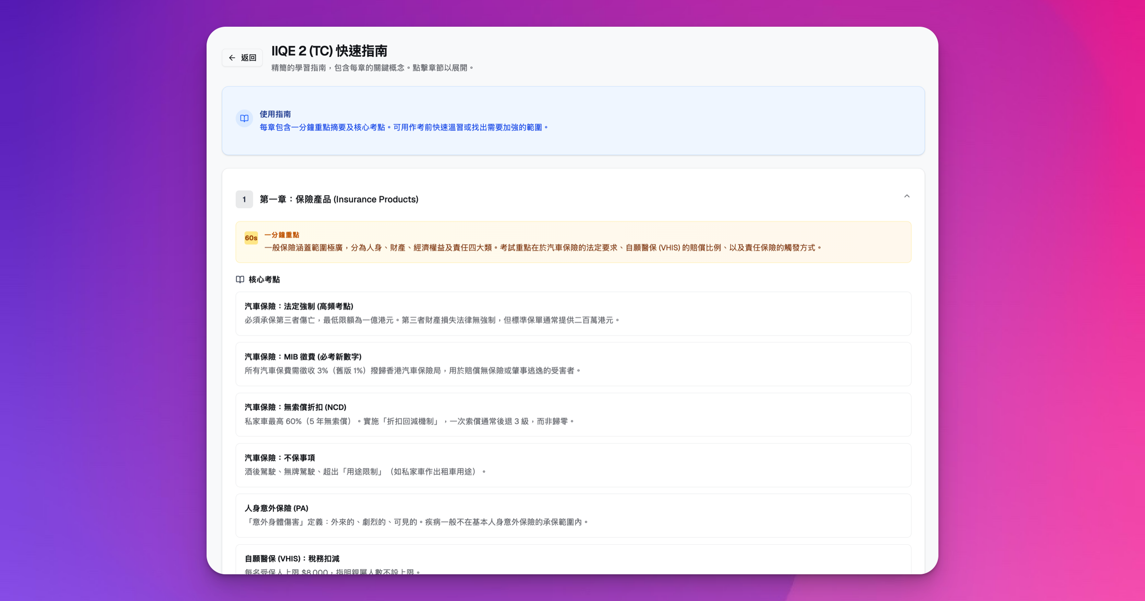1145x601 pixels.
Task: Click the 60s badge icon
Action: (251, 238)
